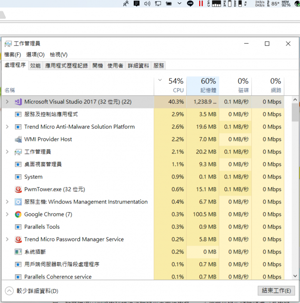Open the 檔案(F) menu
Image resolution: width=300 pixels, height=303 pixels.
point(12,55)
